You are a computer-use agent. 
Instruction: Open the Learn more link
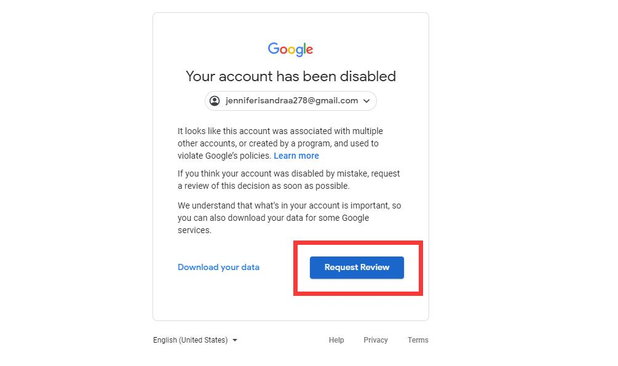click(296, 156)
